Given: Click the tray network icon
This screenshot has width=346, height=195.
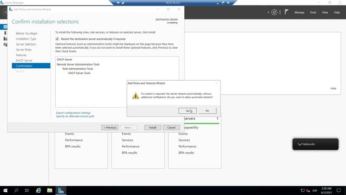Looking at the screenshot, I should [x=303, y=190].
